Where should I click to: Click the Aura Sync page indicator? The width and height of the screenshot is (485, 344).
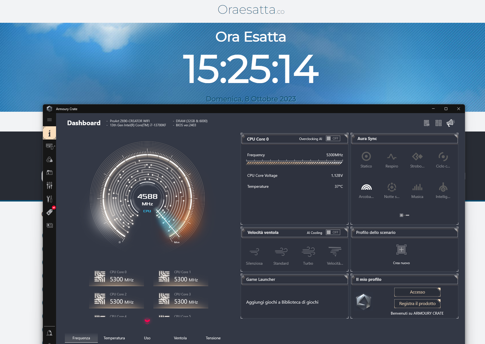tap(404, 215)
